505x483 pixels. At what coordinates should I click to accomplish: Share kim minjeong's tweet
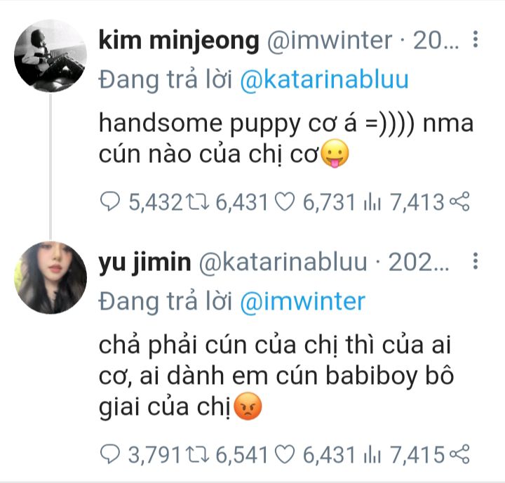click(x=459, y=202)
